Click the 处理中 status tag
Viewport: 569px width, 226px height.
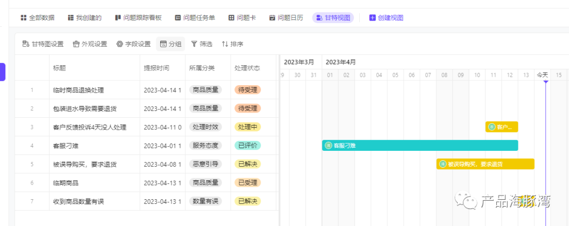(x=248, y=127)
